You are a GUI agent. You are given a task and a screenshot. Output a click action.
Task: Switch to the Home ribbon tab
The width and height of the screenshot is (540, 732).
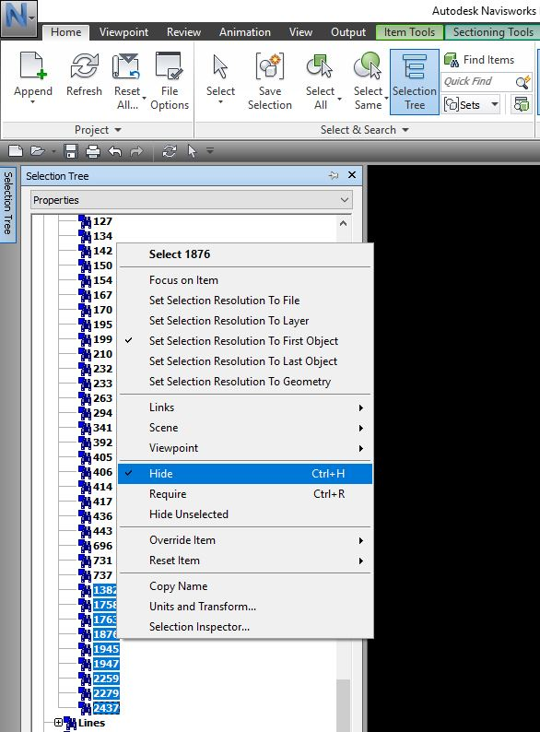65,32
